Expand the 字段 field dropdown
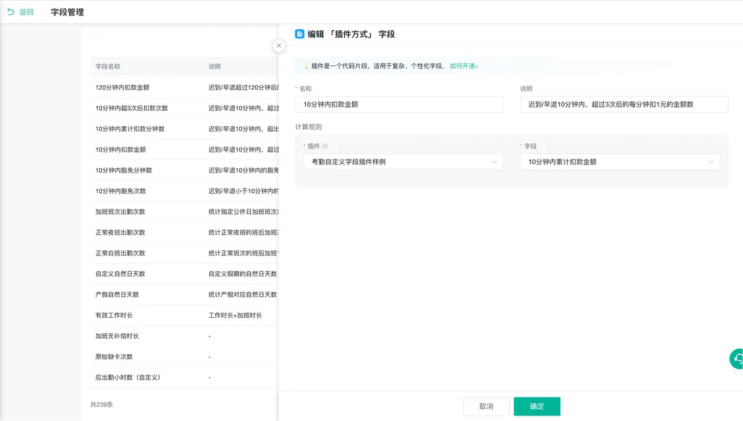The width and height of the screenshot is (743, 421). coord(620,162)
